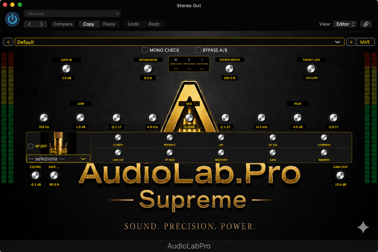Click the LOW CUT knob
This screenshot has height=252, width=378.
click(x=118, y=153)
